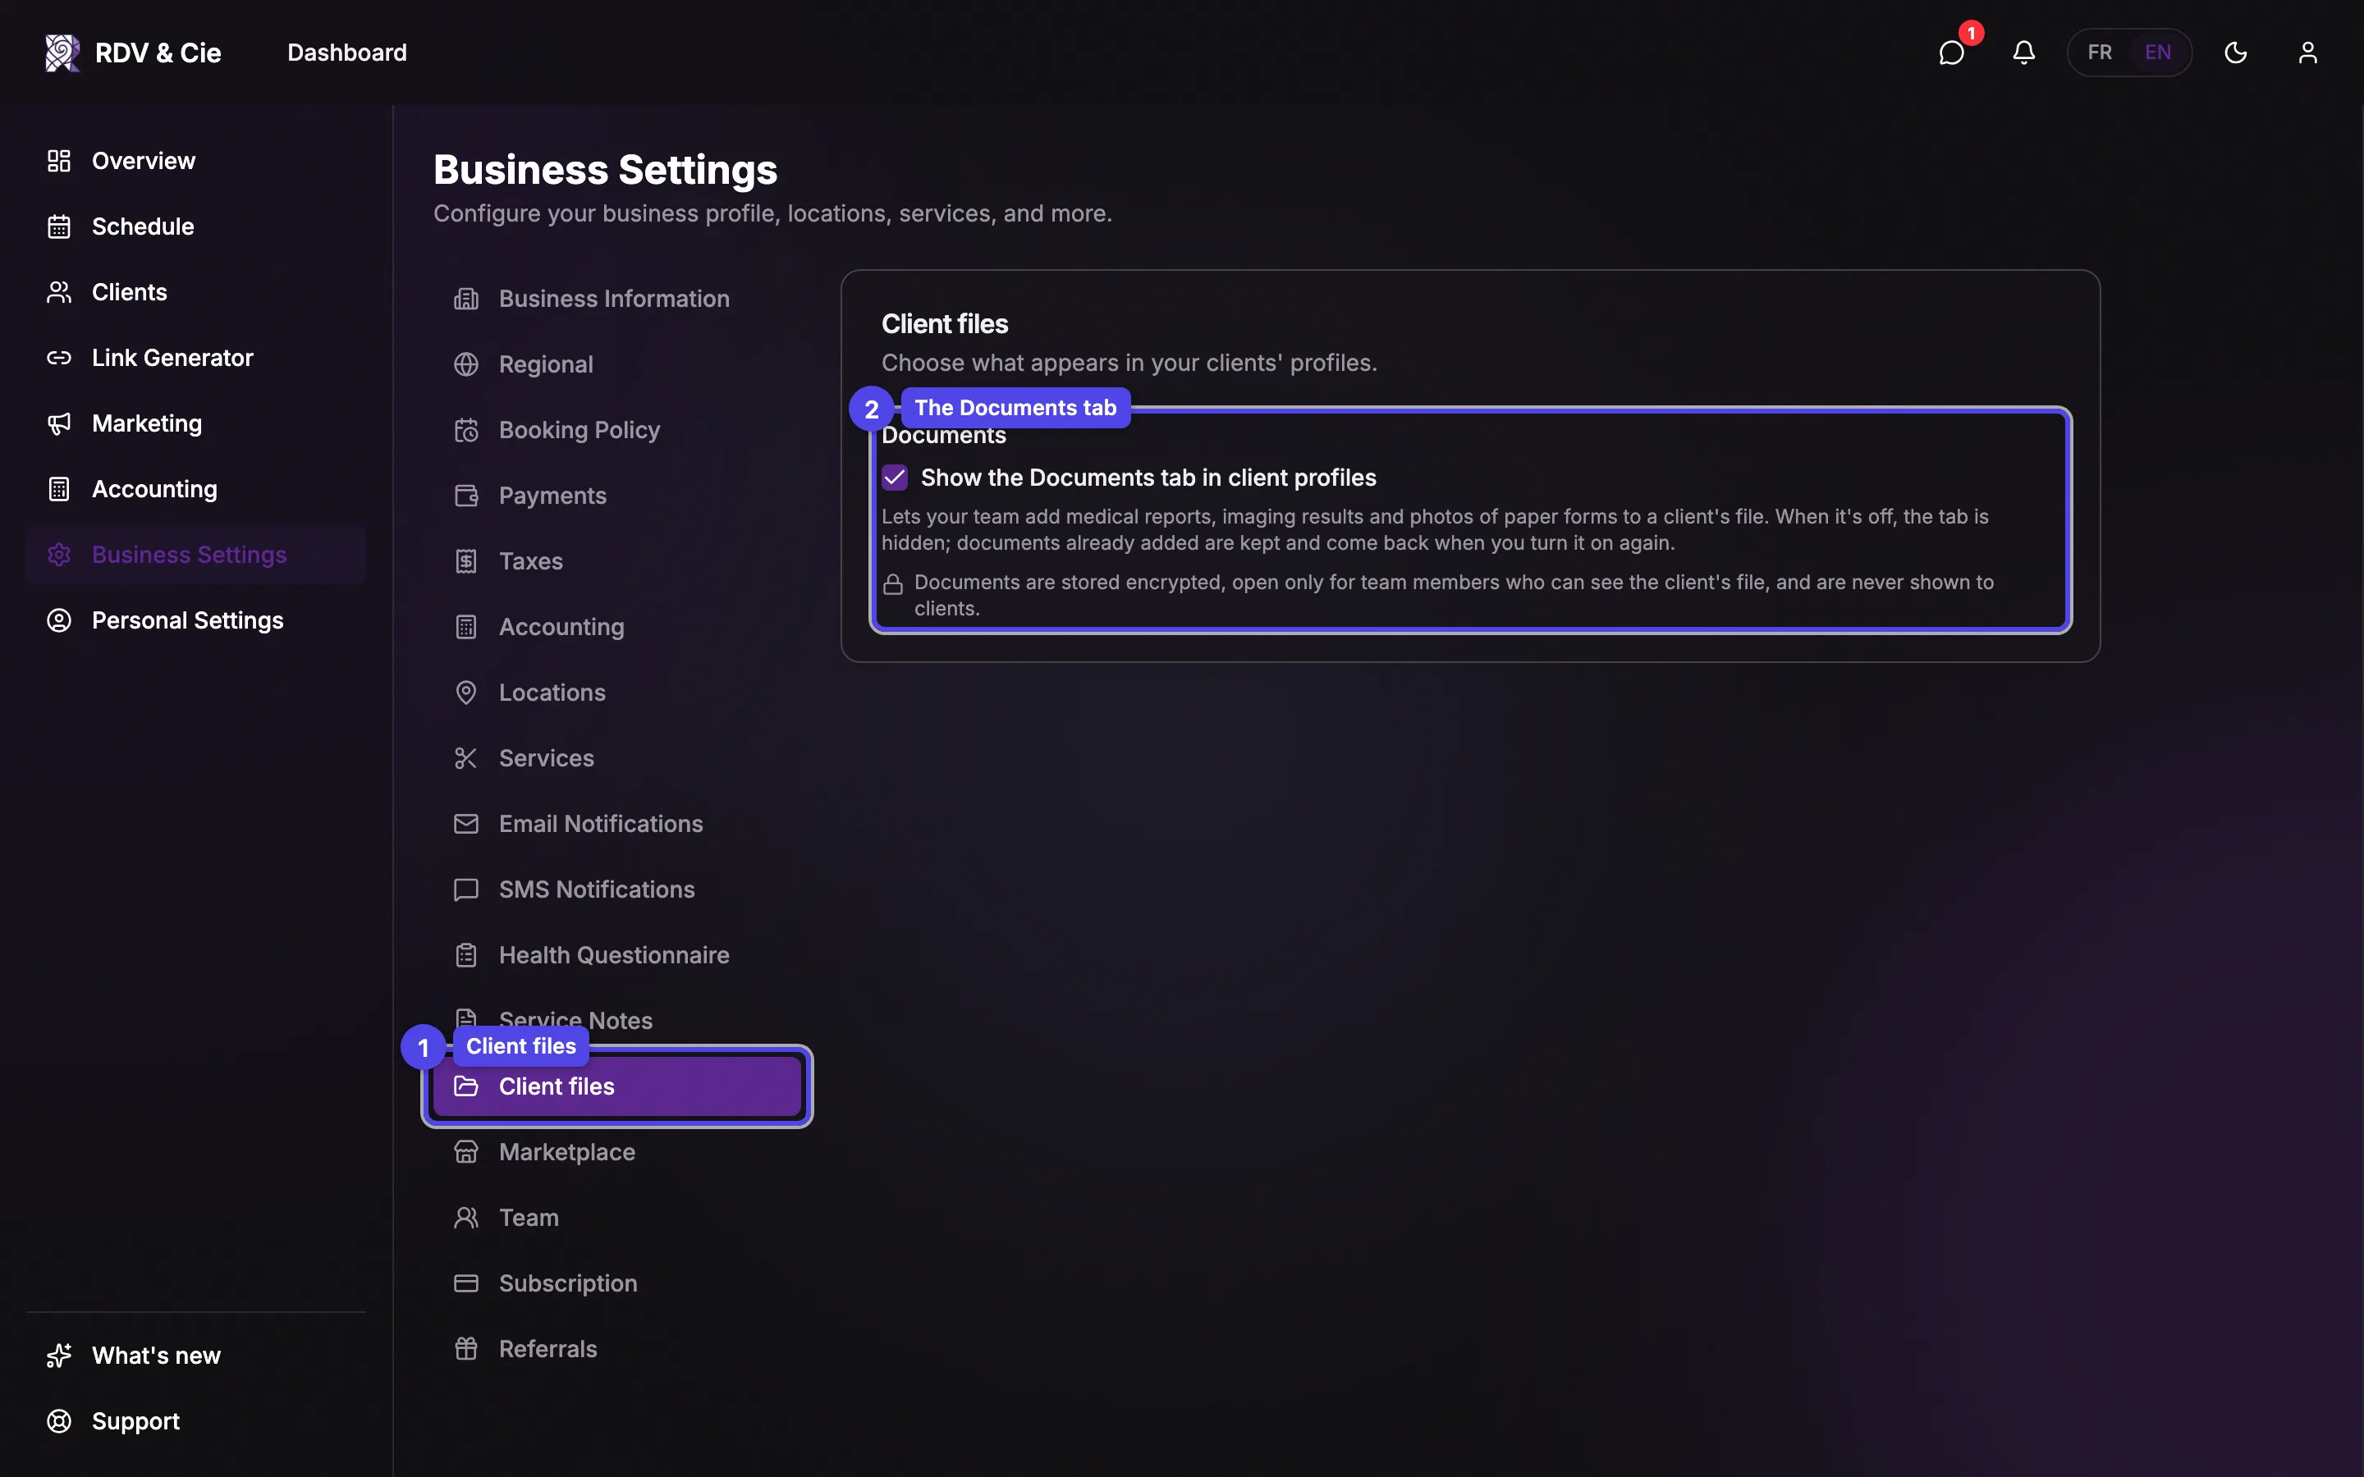This screenshot has height=1477, width=2364.
Task: Open the Business Information settings tab
Action: click(617, 299)
